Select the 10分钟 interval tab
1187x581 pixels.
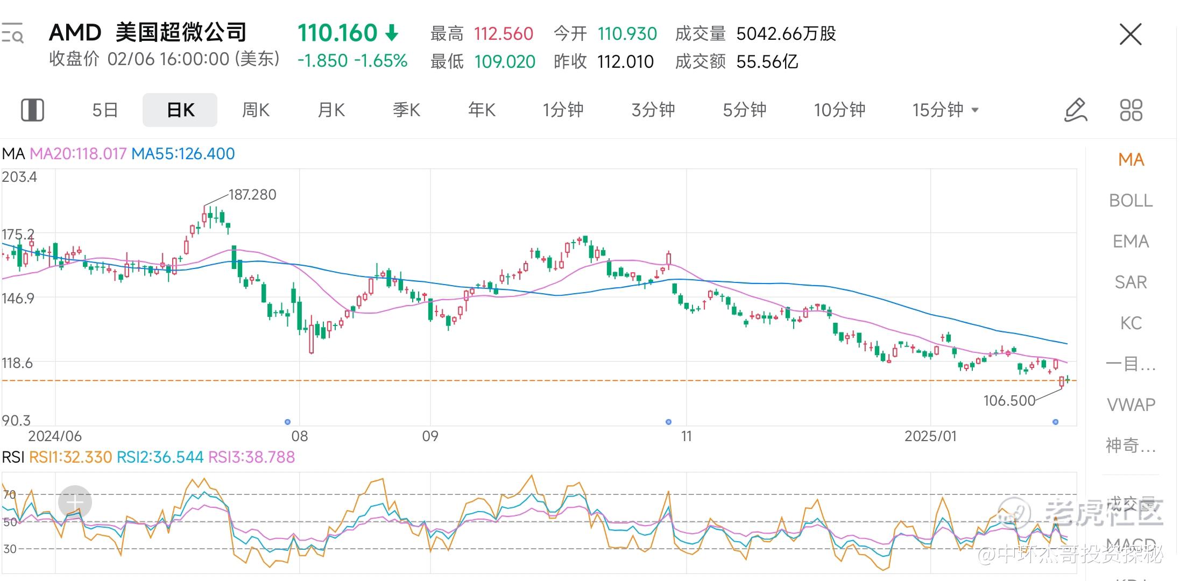coord(839,110)
